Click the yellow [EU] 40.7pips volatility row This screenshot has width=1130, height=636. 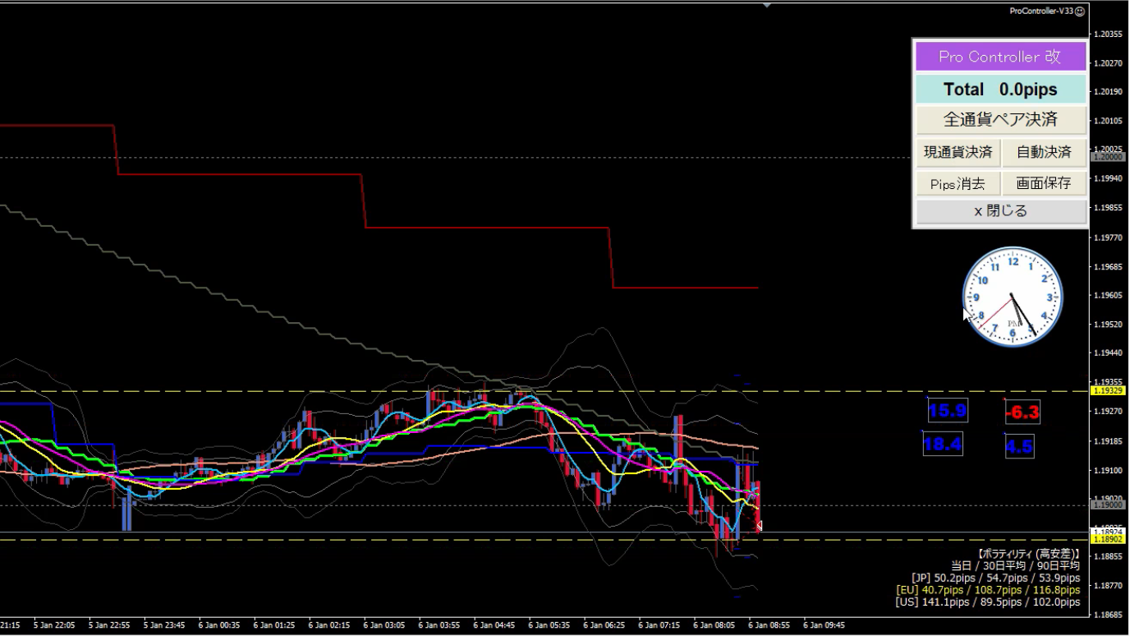988,590
